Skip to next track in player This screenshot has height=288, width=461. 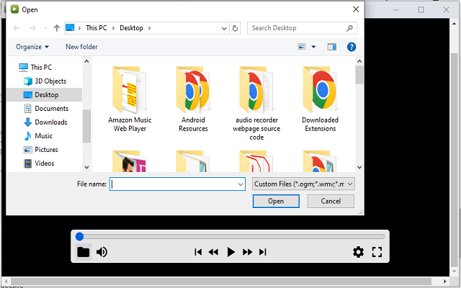[262, 252]
